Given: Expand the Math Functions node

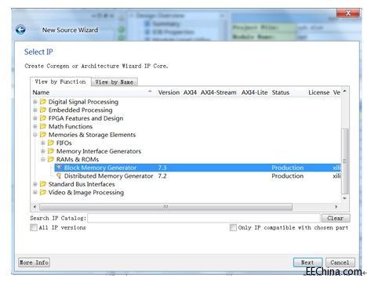Looking at the screenshot, I should click(35, 126).
